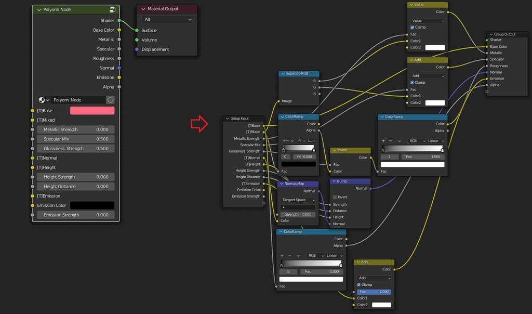
Task: Add a color stop with the blue ColorRamp plus button
Action: pos(283,140)
